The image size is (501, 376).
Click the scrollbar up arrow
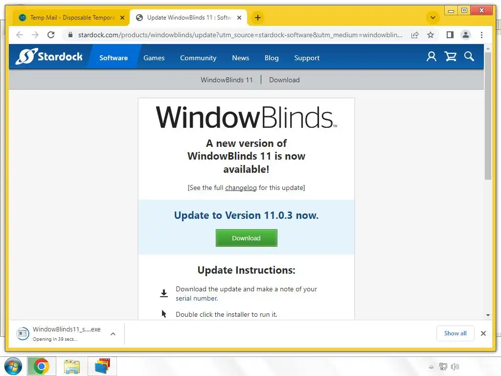click(488, 48)
